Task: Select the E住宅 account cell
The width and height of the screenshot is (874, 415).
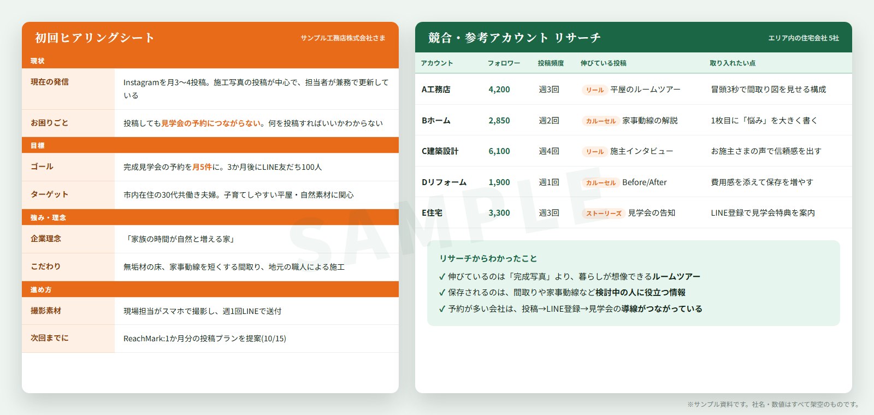Action: [432, 213]
